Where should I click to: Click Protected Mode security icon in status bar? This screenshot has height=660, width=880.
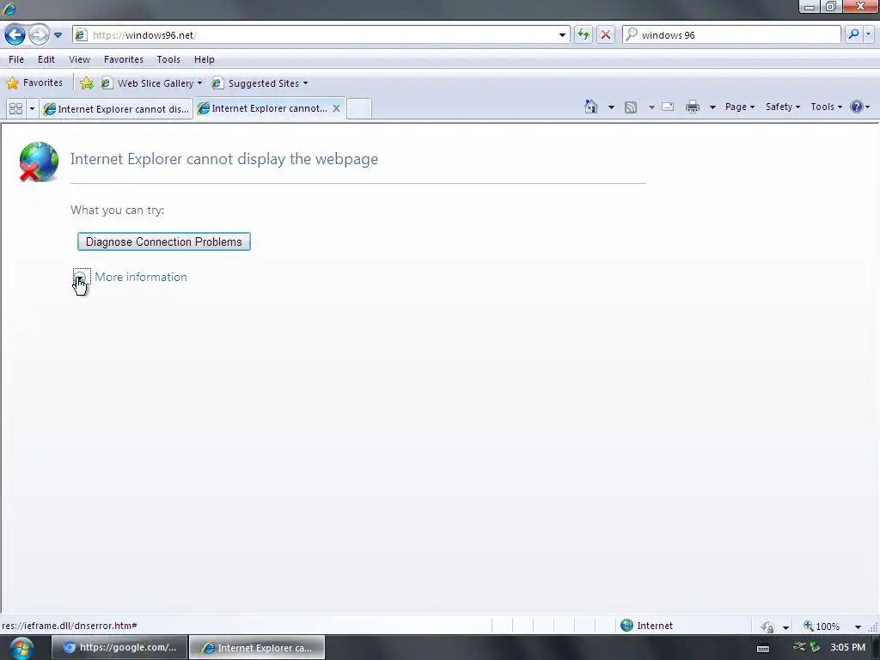coord(767,626)
